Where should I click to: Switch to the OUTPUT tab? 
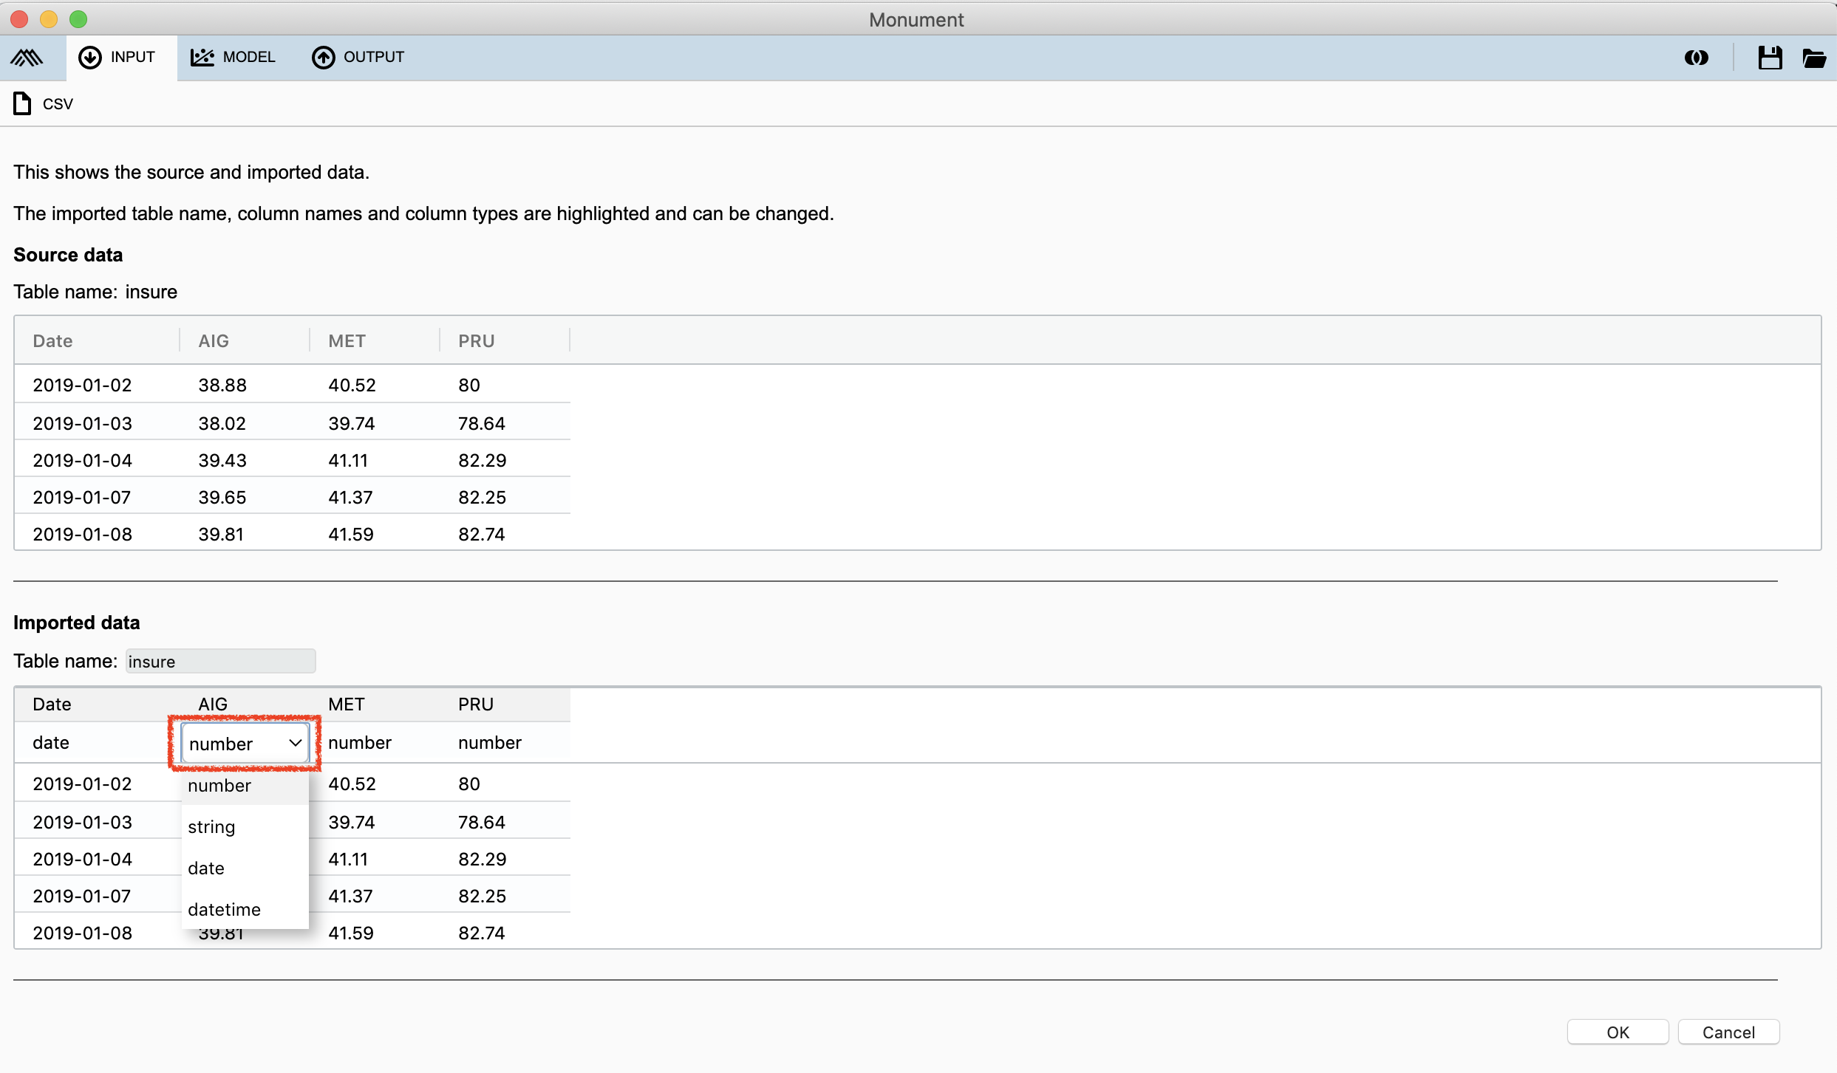point(358,58)
